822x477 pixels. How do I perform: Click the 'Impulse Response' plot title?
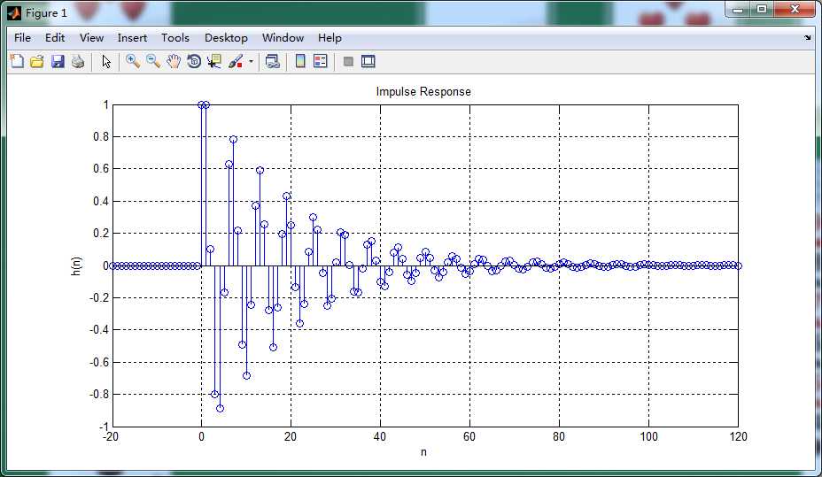[423, 92]
